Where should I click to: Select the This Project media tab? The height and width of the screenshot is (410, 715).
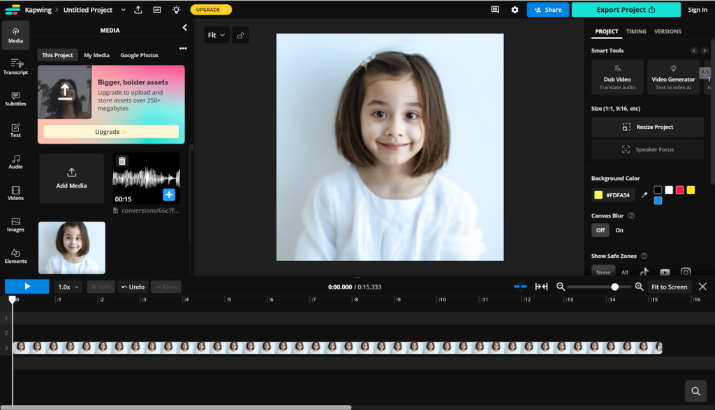(57, 55)
